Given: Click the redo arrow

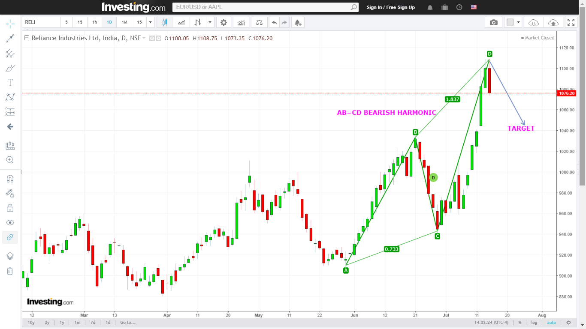Looking at the screenshot, I should [x=284, y=22].
